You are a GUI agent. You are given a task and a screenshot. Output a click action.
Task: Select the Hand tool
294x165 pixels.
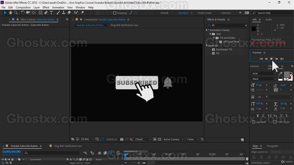click(x=10, y=13)
